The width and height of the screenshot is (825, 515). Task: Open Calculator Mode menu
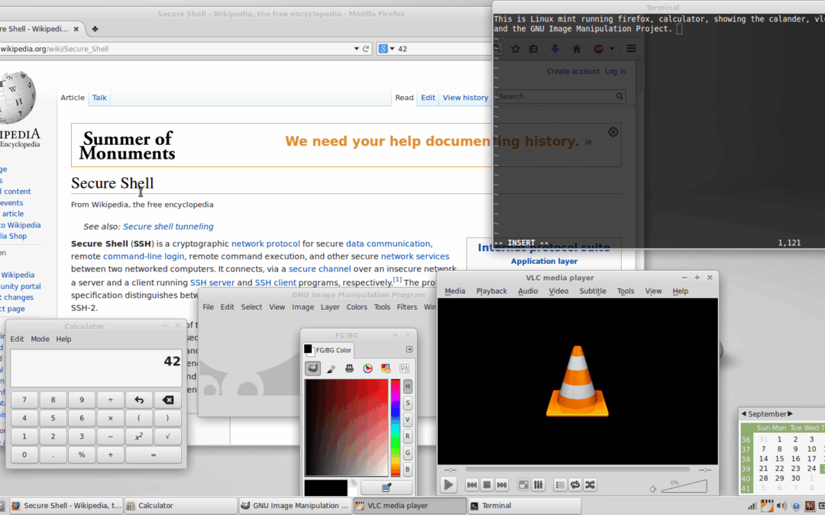point(40,339)
